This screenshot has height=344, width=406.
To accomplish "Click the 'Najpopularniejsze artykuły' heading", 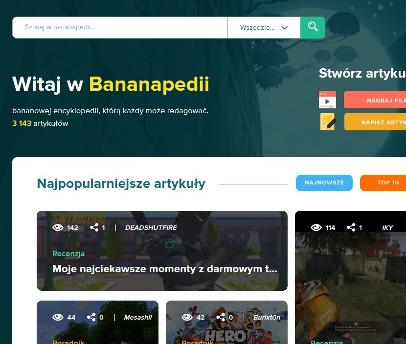I will click(121, 184).
